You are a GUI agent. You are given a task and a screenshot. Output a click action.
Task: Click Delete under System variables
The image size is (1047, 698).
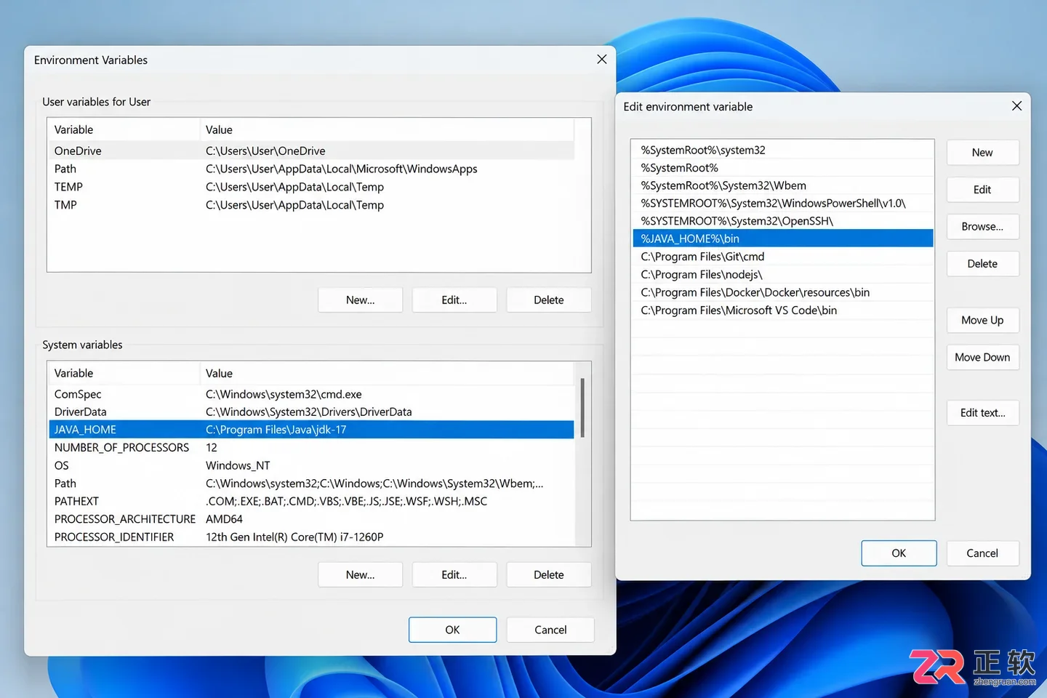click(x=549, y=575)
